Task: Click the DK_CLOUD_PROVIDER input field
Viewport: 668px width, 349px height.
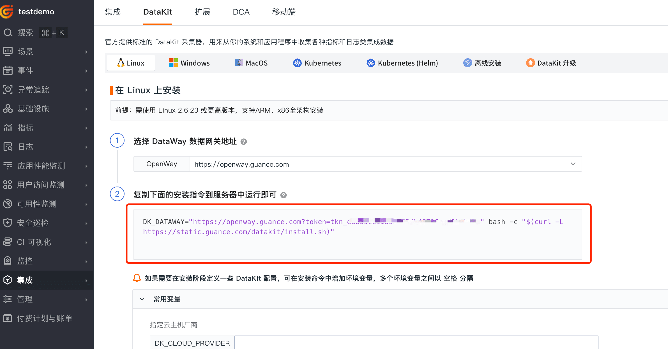Action: tap(416, 343)
